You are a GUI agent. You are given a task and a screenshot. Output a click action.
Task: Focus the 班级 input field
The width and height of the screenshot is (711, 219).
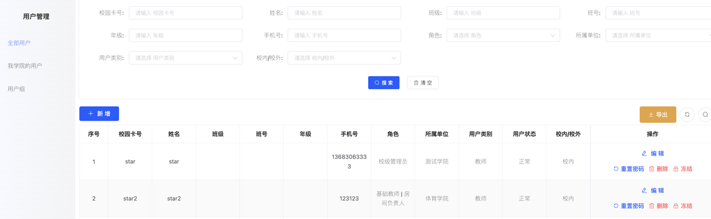(503, 13)
